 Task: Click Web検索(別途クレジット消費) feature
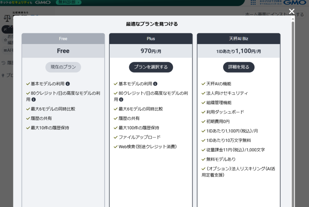[148, 147]
